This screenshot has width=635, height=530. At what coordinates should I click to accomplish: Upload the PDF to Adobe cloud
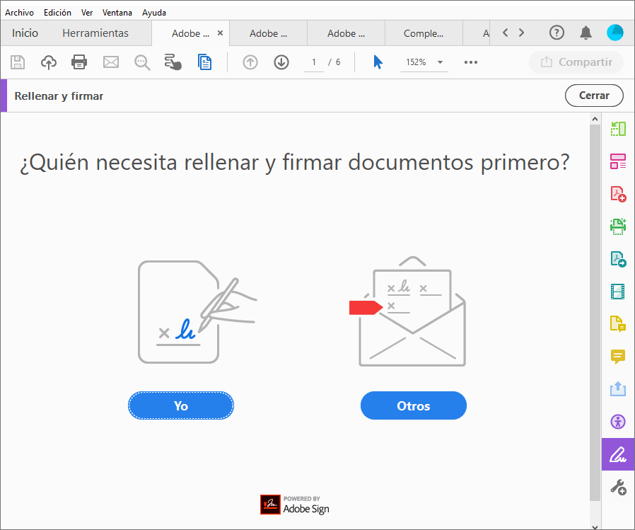(x=48, y=62)
